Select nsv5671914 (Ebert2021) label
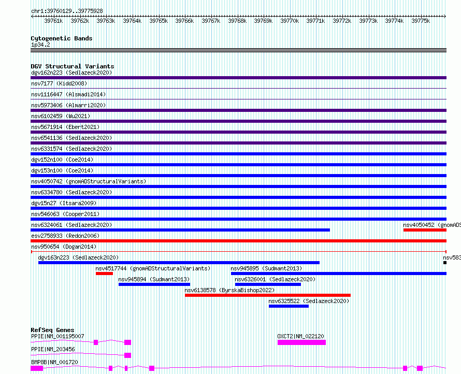This screenshot has width=461, height=374. click(65, 127)
